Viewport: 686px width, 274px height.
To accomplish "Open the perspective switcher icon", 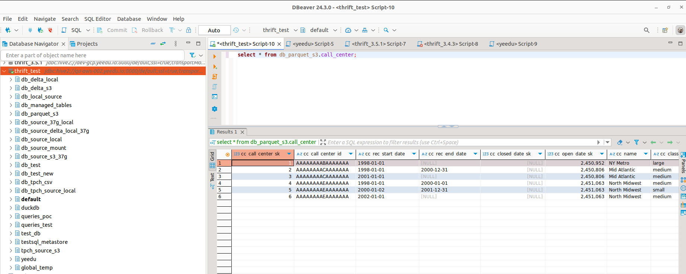I will [665, 30].
